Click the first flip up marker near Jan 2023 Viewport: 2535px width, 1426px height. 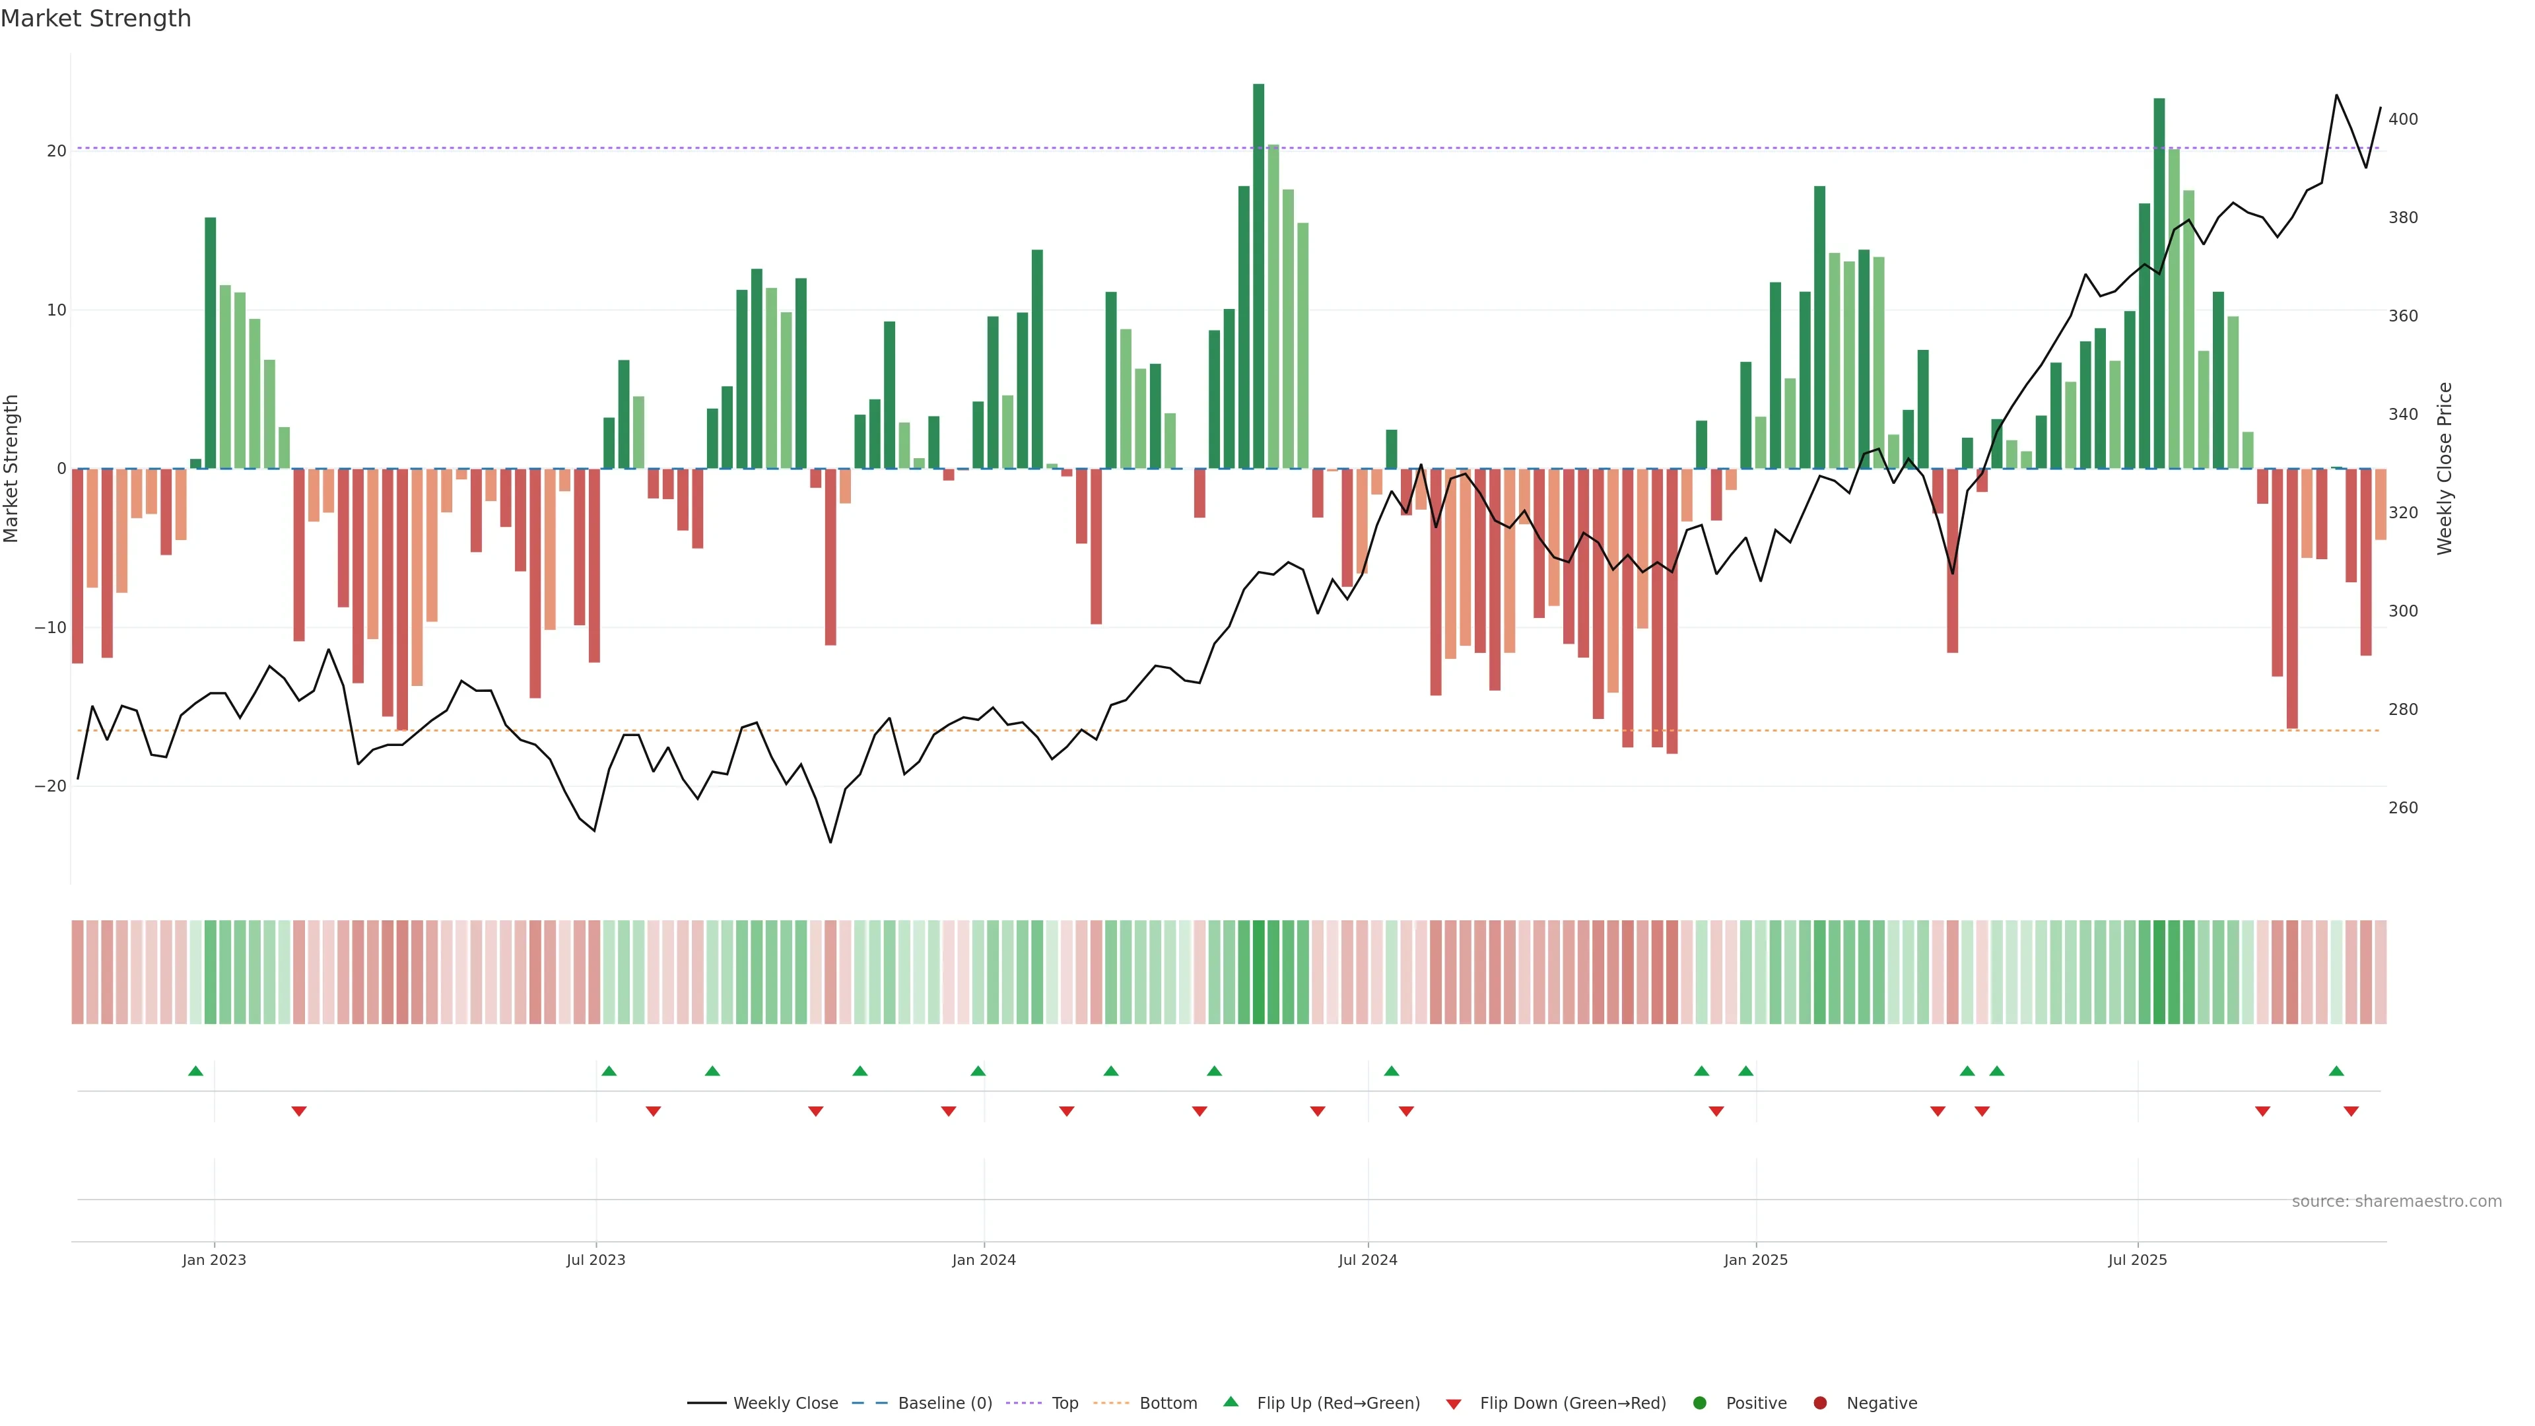[196, 1071]
